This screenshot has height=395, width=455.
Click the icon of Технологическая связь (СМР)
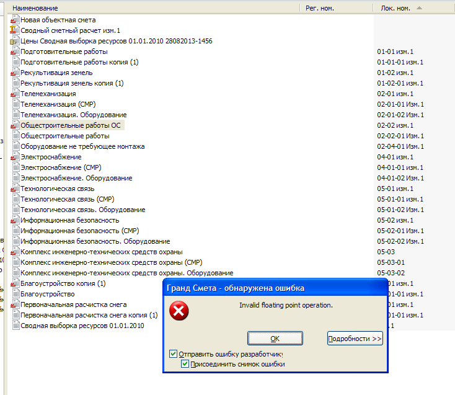tap(16, 199)
